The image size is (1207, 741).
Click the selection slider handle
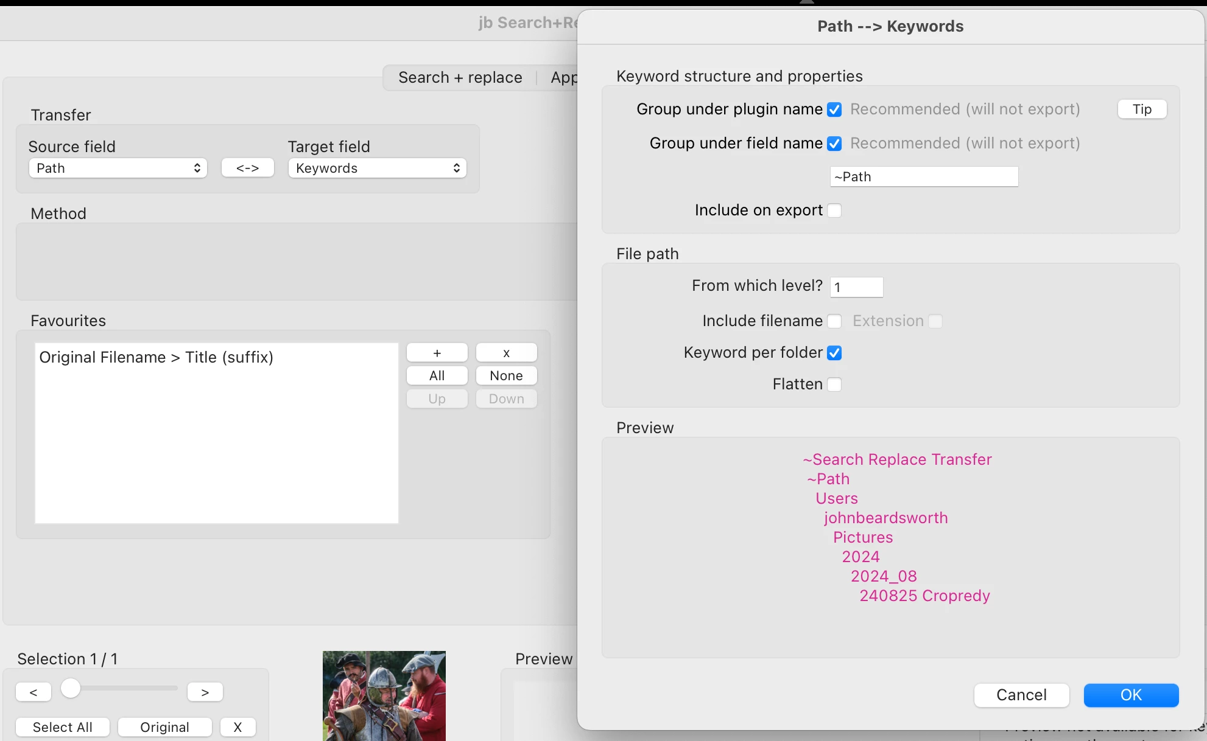point(71,688)
